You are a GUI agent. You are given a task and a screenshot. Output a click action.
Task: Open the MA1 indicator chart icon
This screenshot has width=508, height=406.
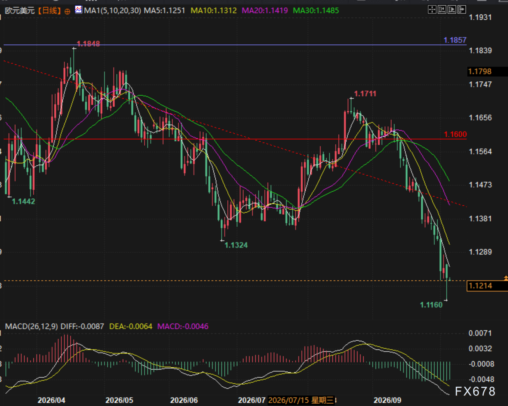tap(79, 10)
